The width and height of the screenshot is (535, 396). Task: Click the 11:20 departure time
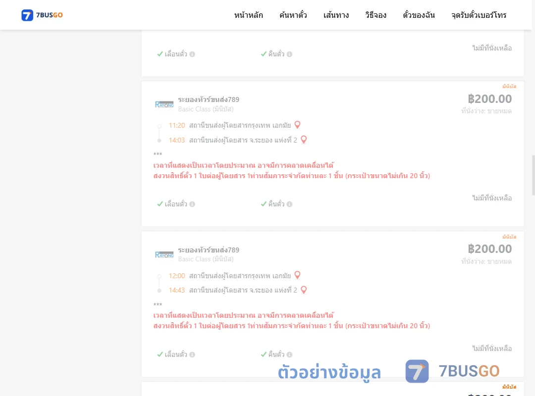pyautogui.click(x=177, y=126)
